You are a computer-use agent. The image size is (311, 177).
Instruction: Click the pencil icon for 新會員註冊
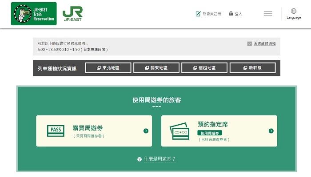coord(198,14)
